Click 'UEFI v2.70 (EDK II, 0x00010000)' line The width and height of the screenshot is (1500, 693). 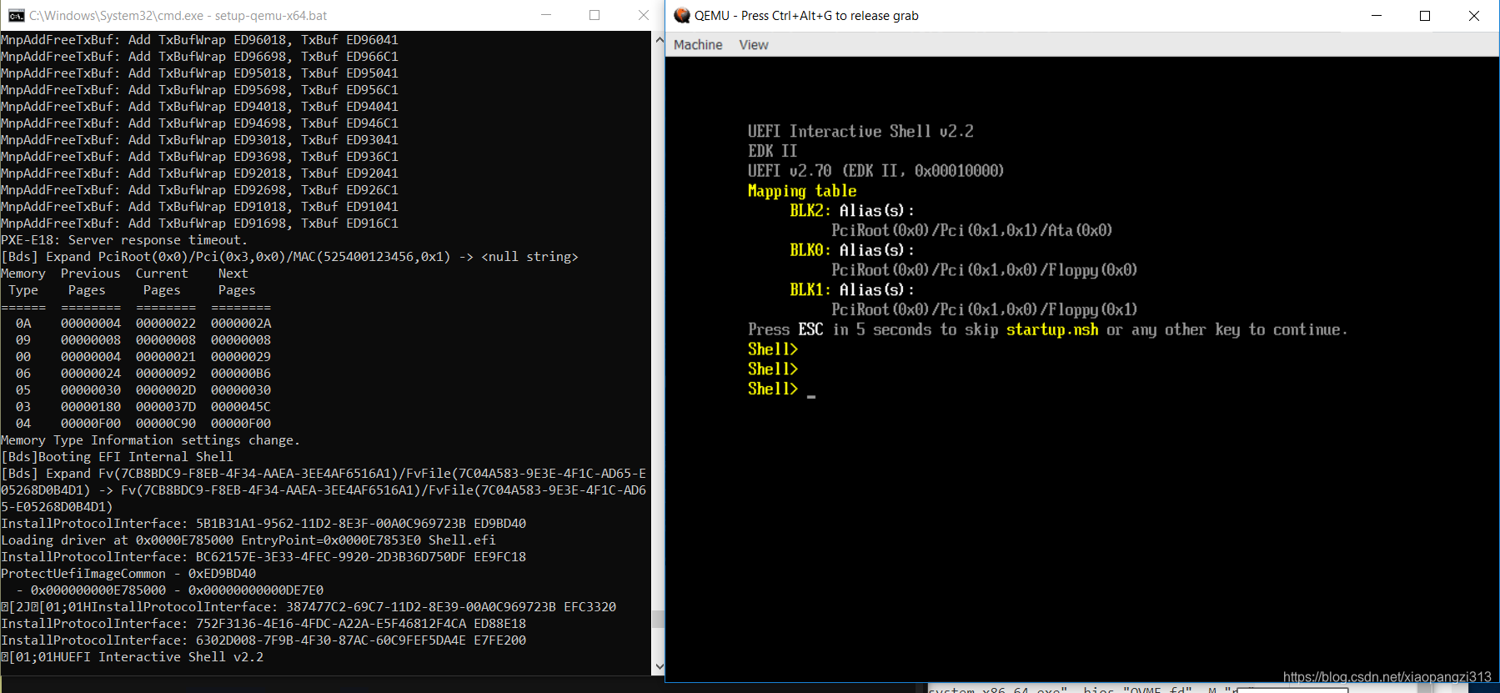[x=875, y=171]
